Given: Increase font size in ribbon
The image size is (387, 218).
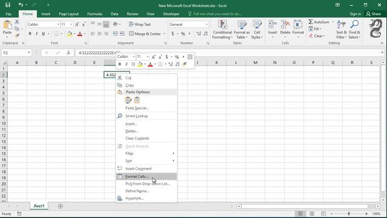Looking at the screenshot, I should click(77, 24).
